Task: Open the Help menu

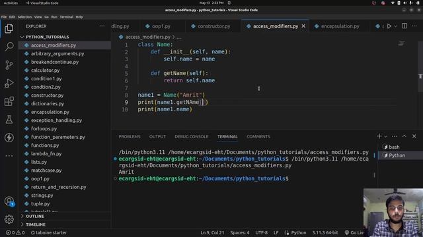Action: click(x=79, y=17)
